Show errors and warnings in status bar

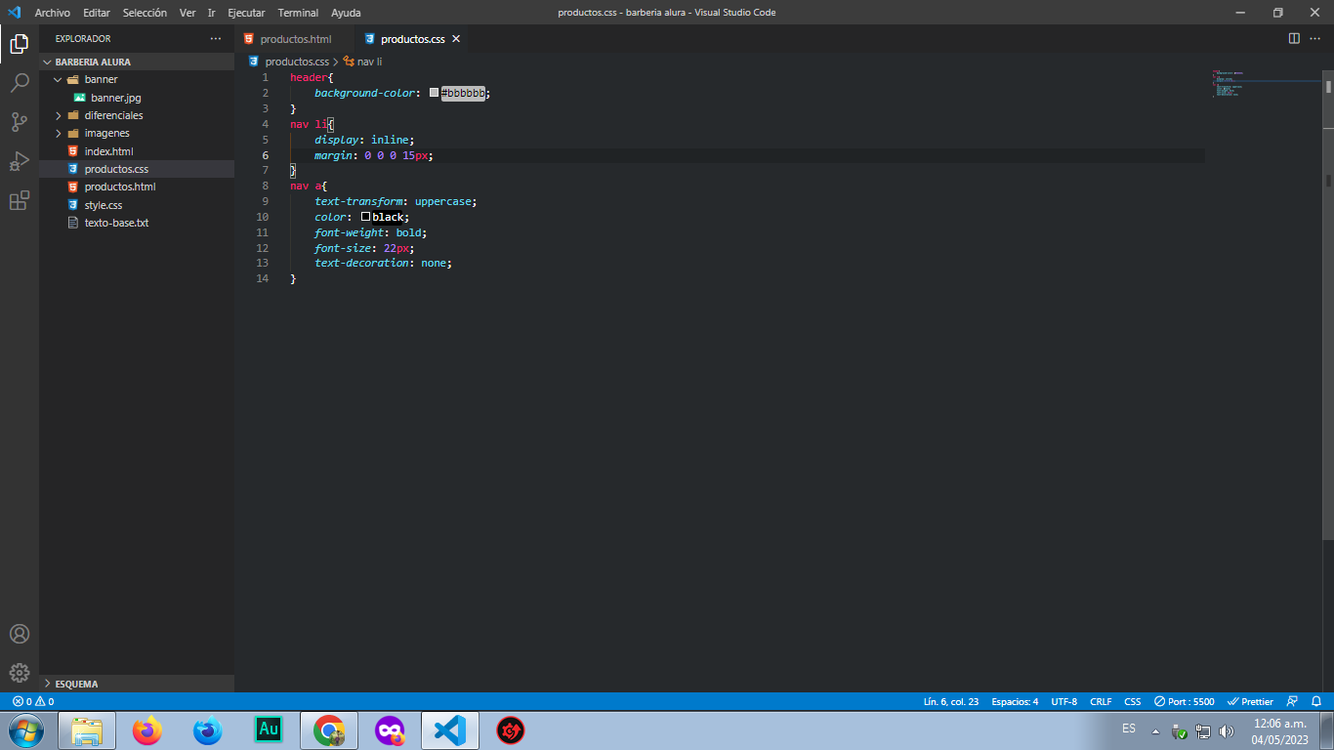click(x=33, y=701)
